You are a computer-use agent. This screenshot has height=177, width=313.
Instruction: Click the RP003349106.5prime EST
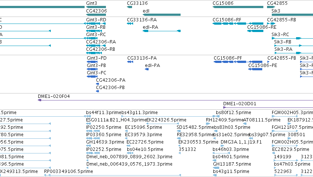pos(113,175)
